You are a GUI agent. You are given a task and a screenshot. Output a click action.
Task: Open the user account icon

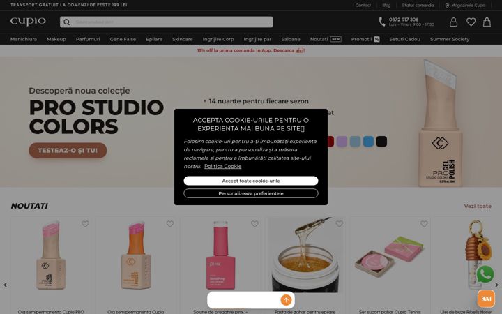[453, 22]
